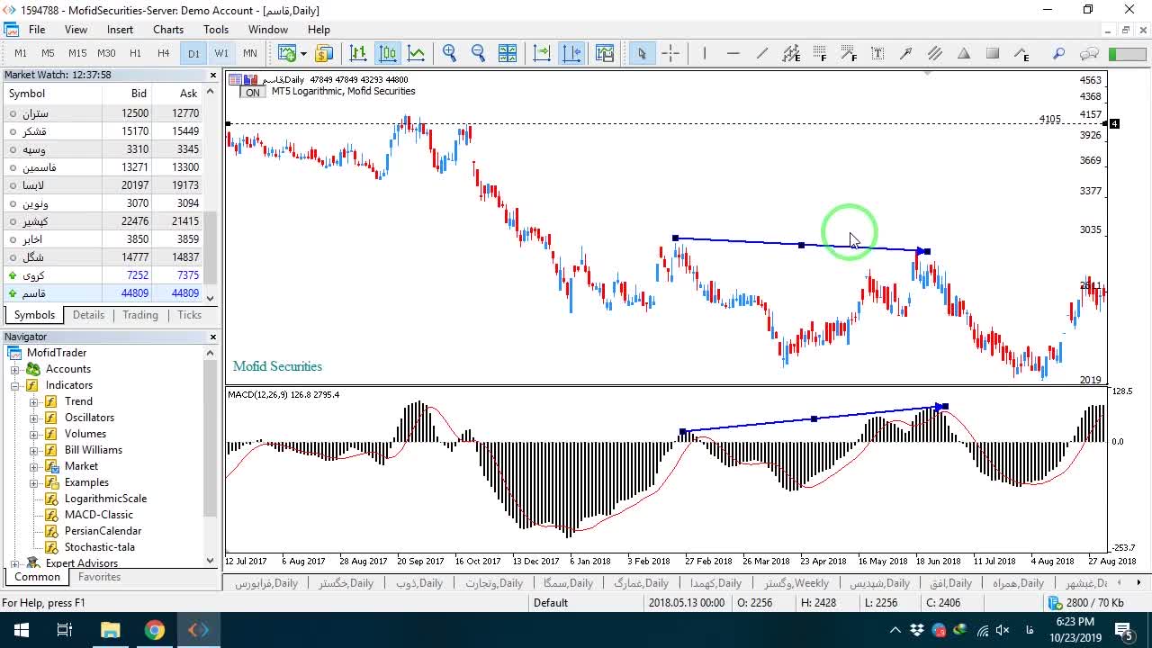Select the trendline drawing tool
1152x648 pixels.
(761, 54)
